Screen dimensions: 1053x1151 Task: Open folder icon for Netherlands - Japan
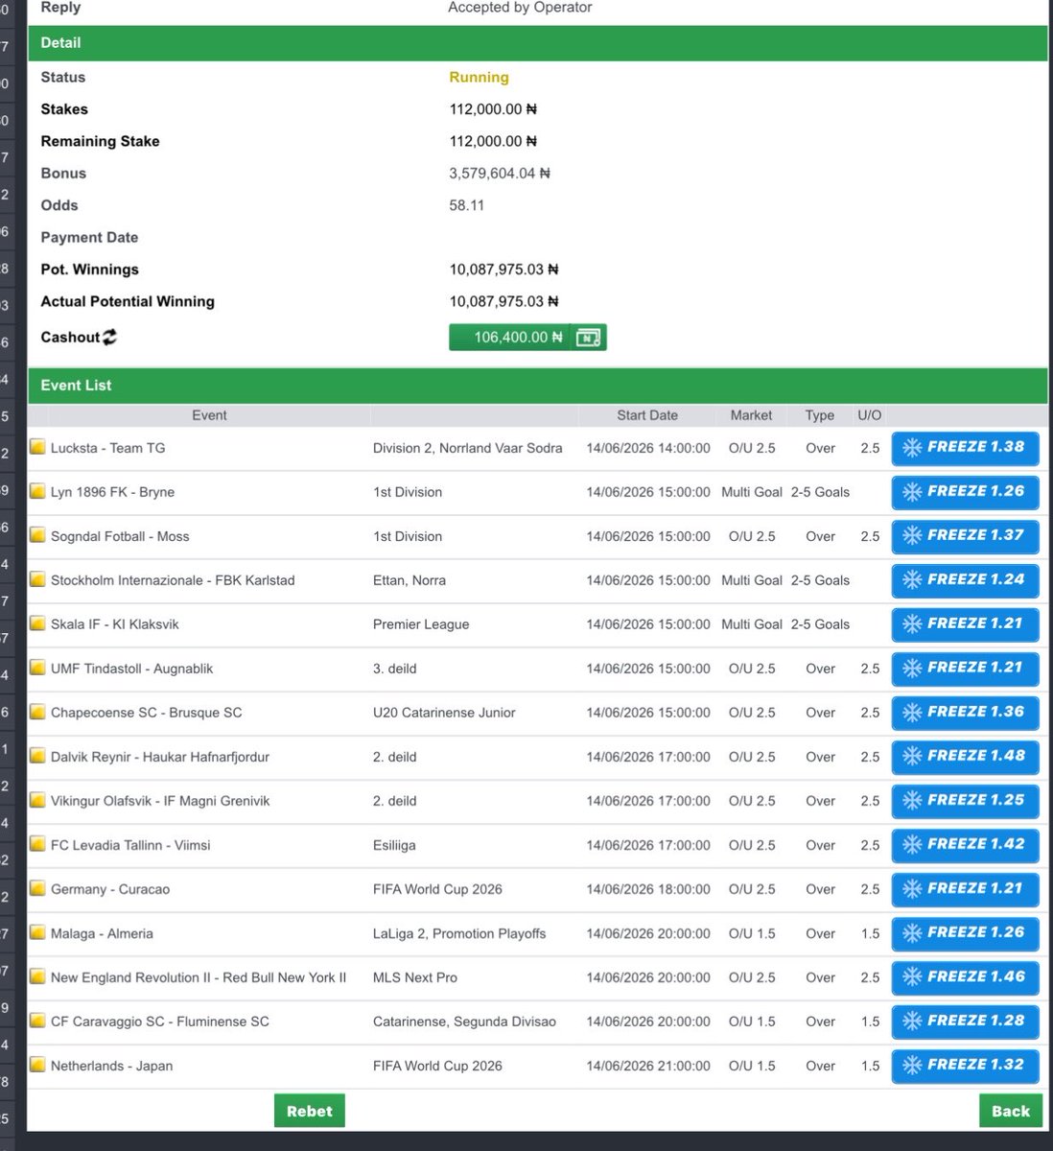click(37, 1065)
